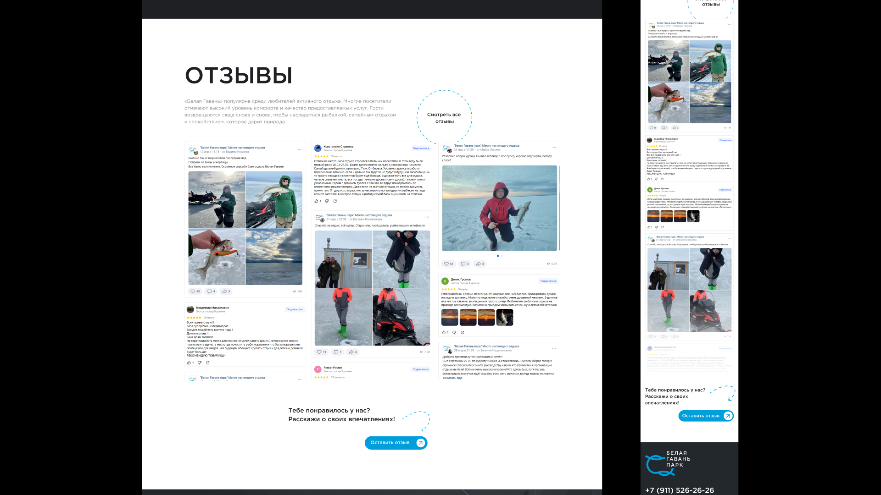Viewport: 881px width, 495px height.
Task: Share the post with 61 likes
Action: point(480,264)
